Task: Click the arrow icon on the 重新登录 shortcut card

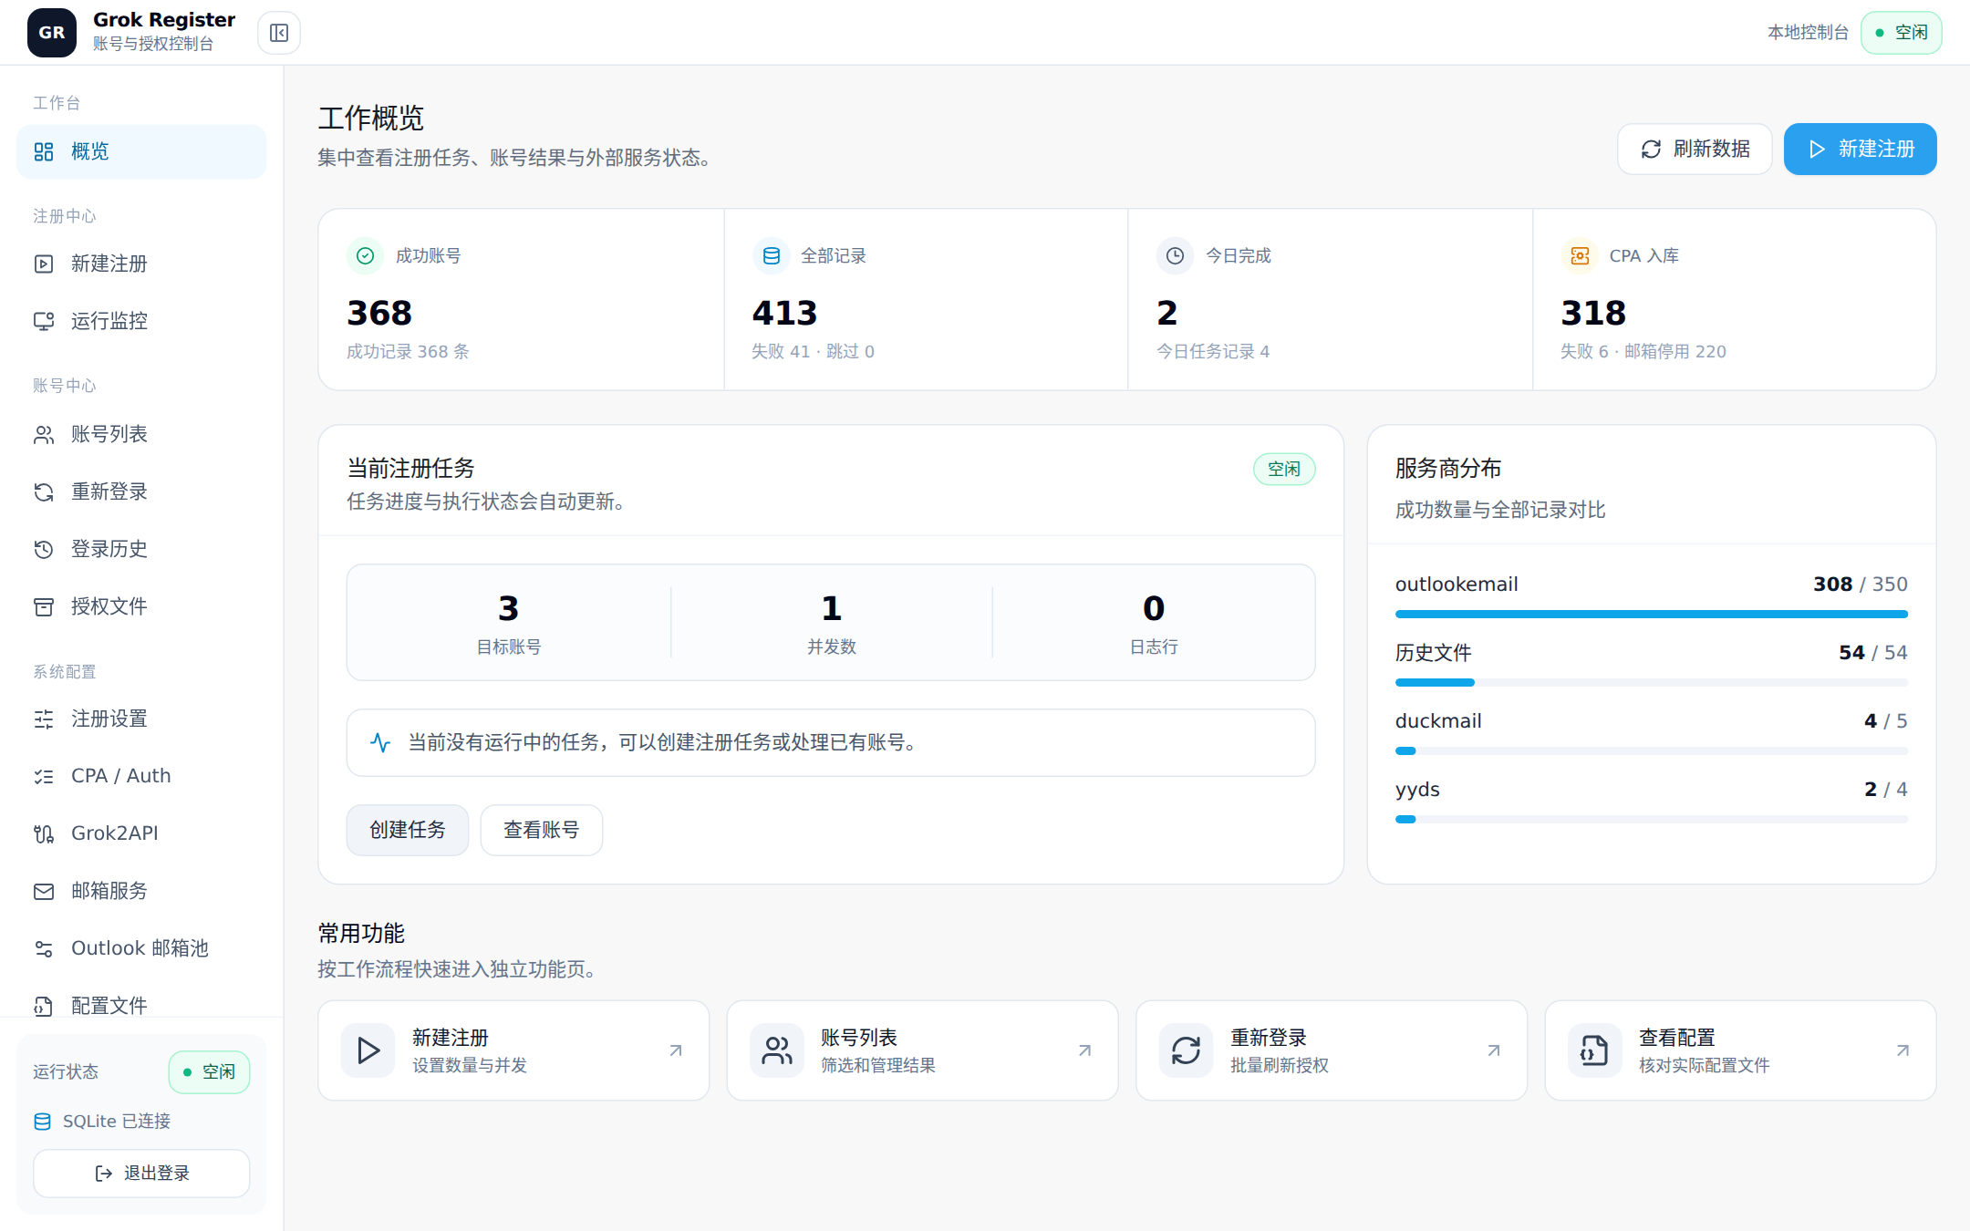Action: tap(1494, 1050)
